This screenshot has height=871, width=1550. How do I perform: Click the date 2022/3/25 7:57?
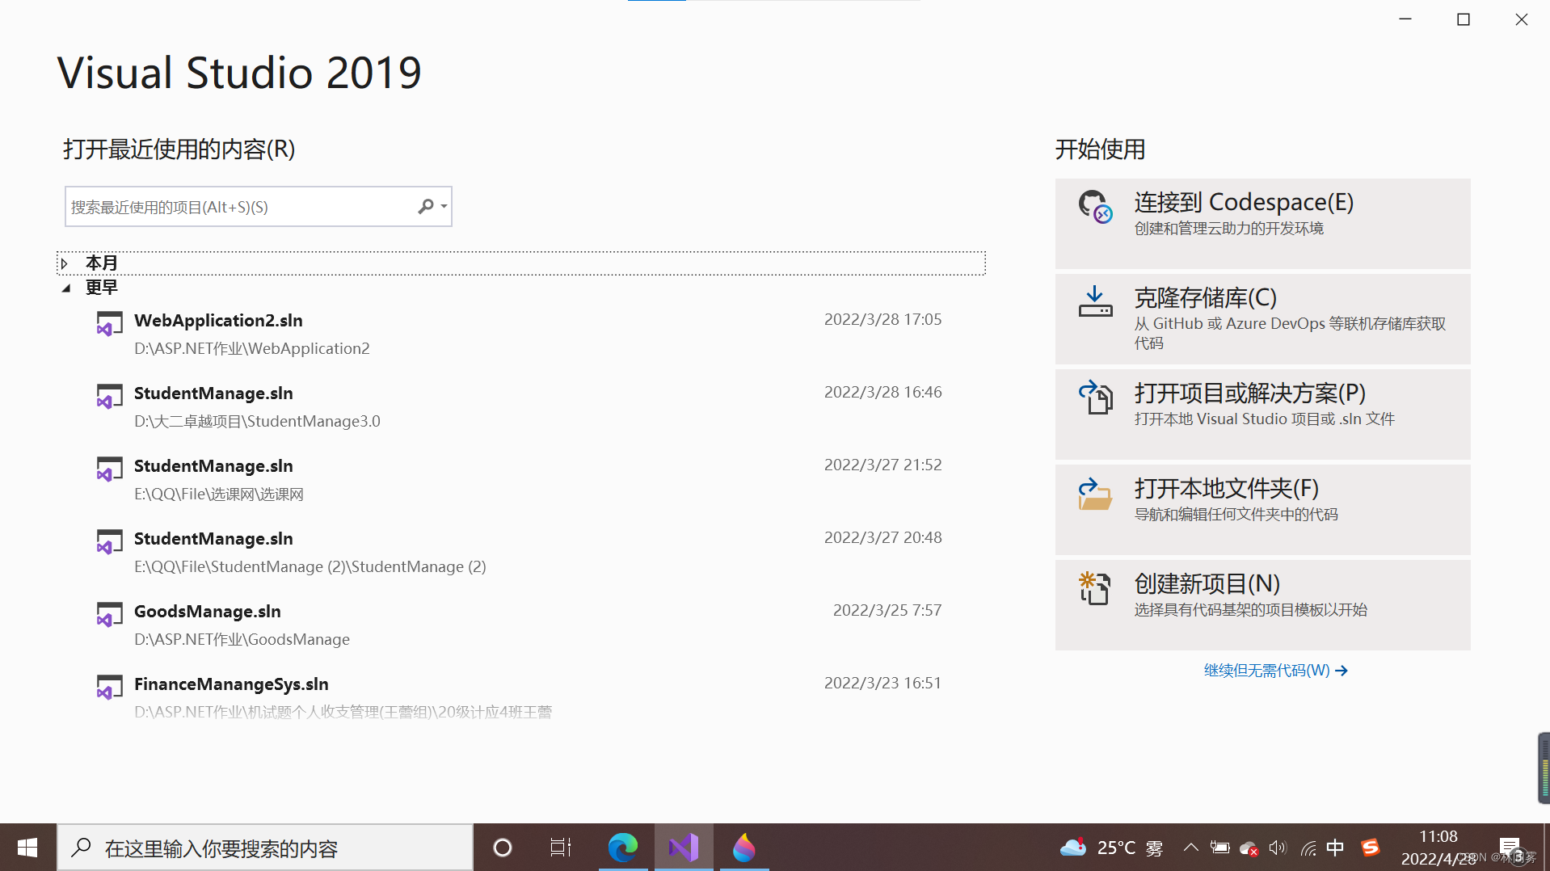point(887,610)
